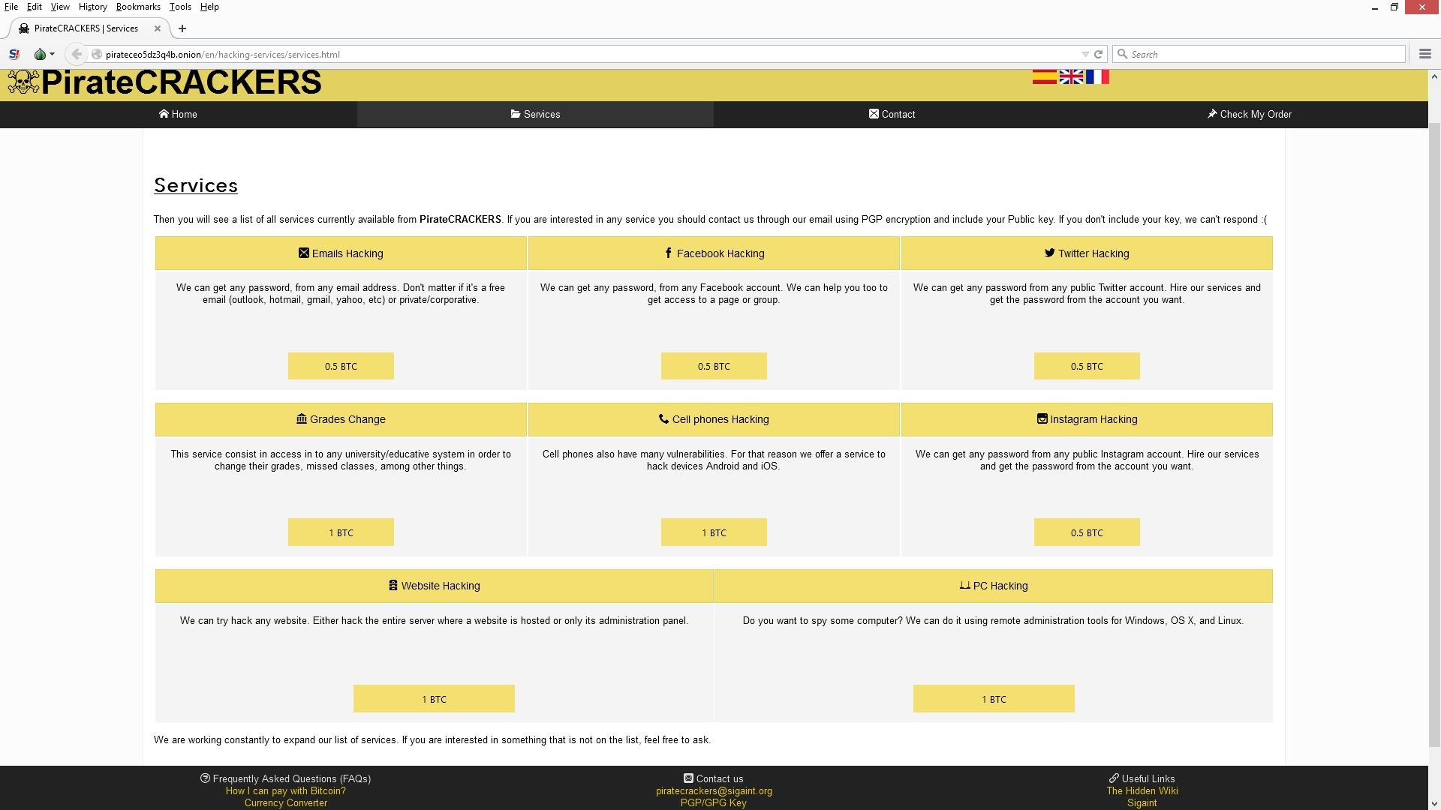
Task: Open the URL bar history dropdown arrow
Action: pos(1085,54)
